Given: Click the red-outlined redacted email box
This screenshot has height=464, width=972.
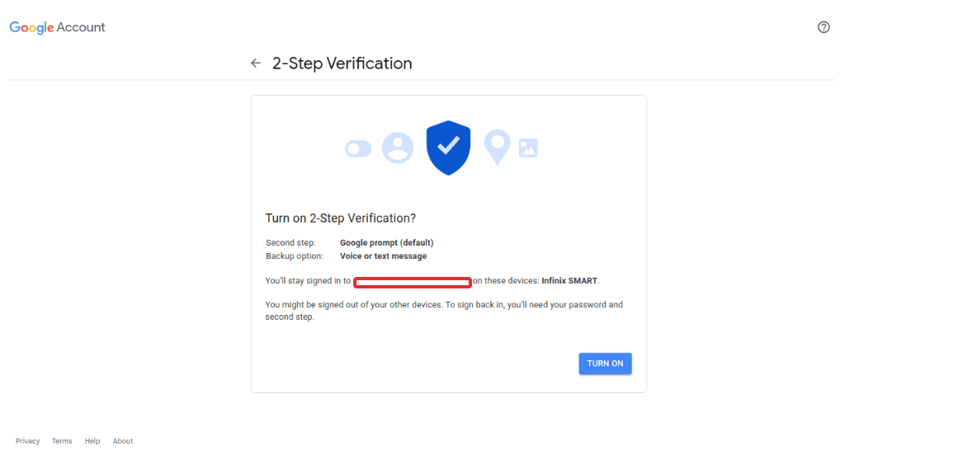Looking at the screenshot, I should [x=413, y=283].
